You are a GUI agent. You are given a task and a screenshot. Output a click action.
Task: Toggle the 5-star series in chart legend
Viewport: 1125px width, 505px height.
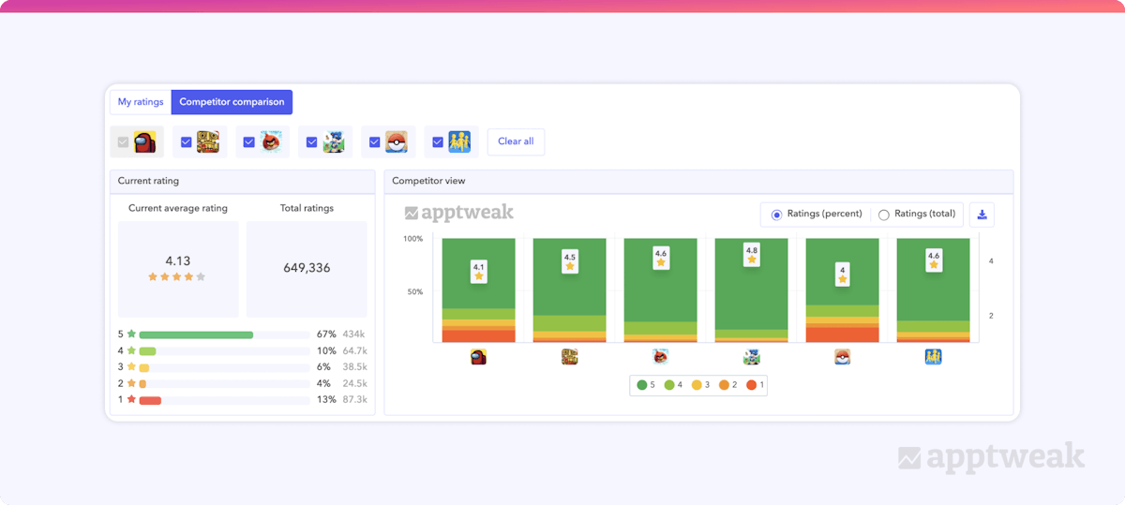[x=646, y=385]
